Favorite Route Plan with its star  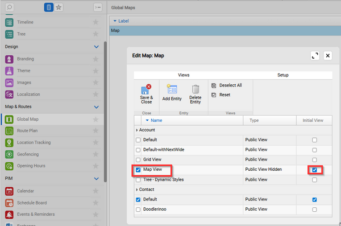click(x=95, y=130)
